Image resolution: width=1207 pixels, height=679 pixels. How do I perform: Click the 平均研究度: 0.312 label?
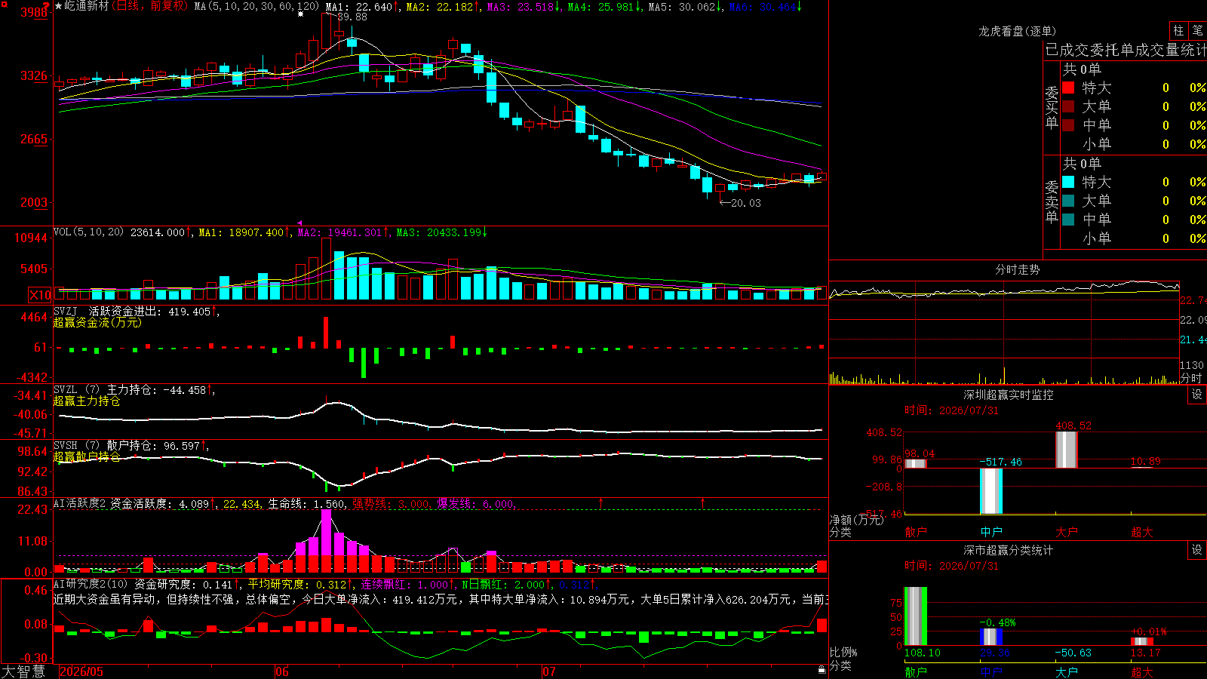click(300, 585)
